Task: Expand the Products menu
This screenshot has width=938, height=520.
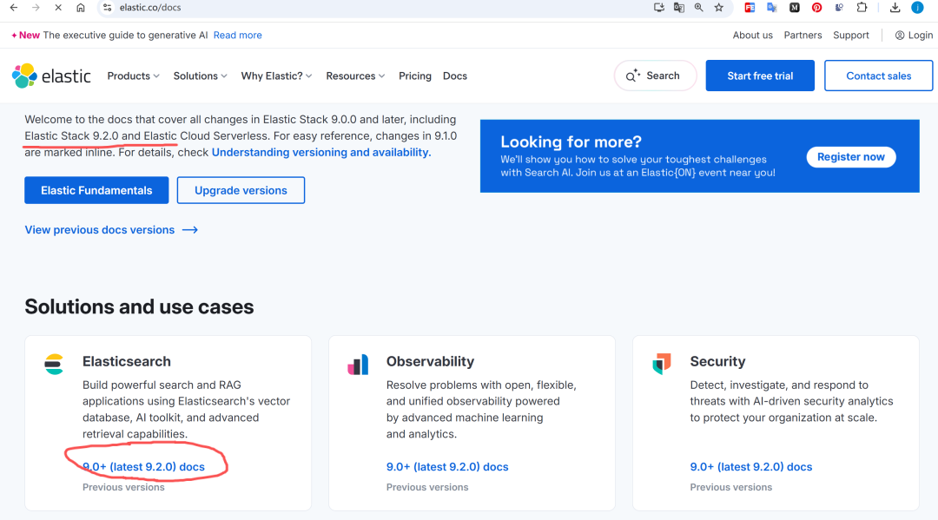Action: (x=134, y=76)
